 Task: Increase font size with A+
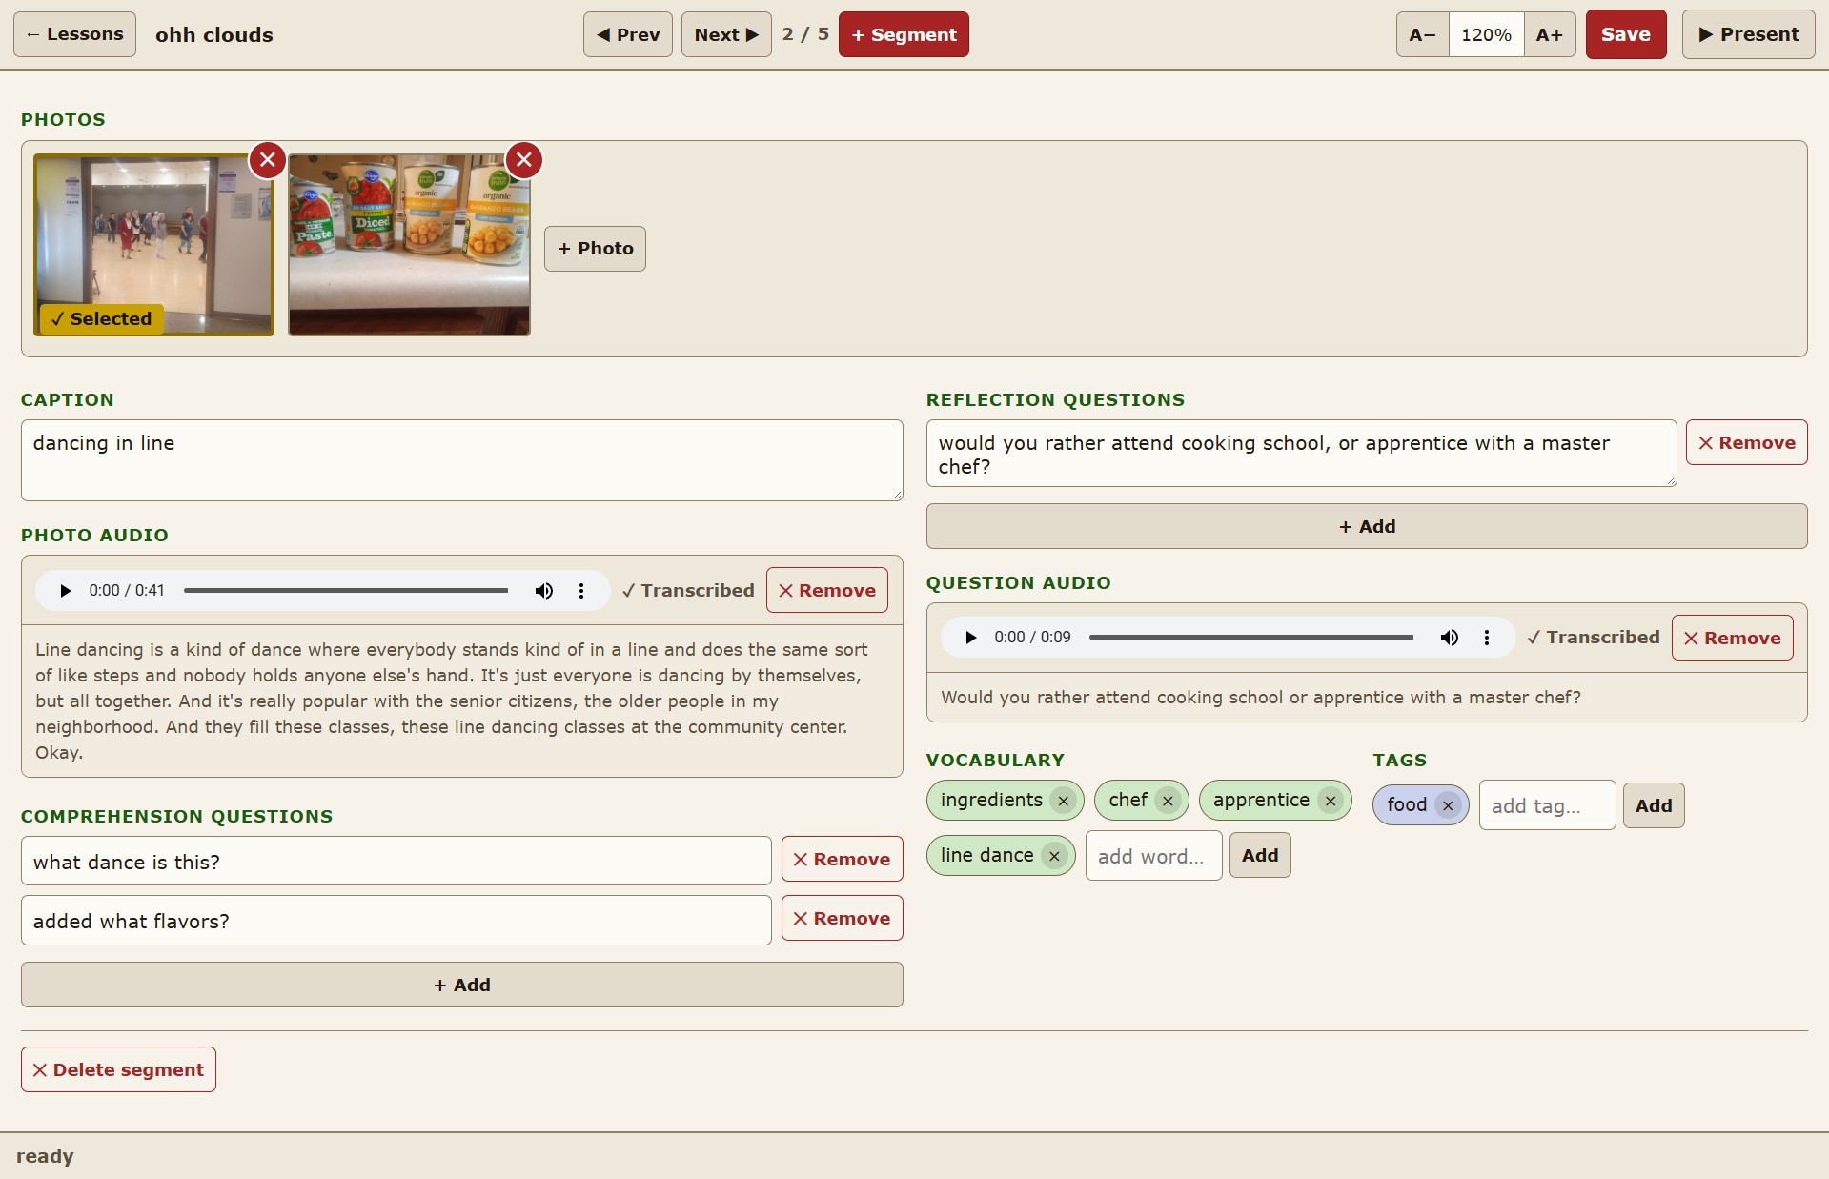1550,34
